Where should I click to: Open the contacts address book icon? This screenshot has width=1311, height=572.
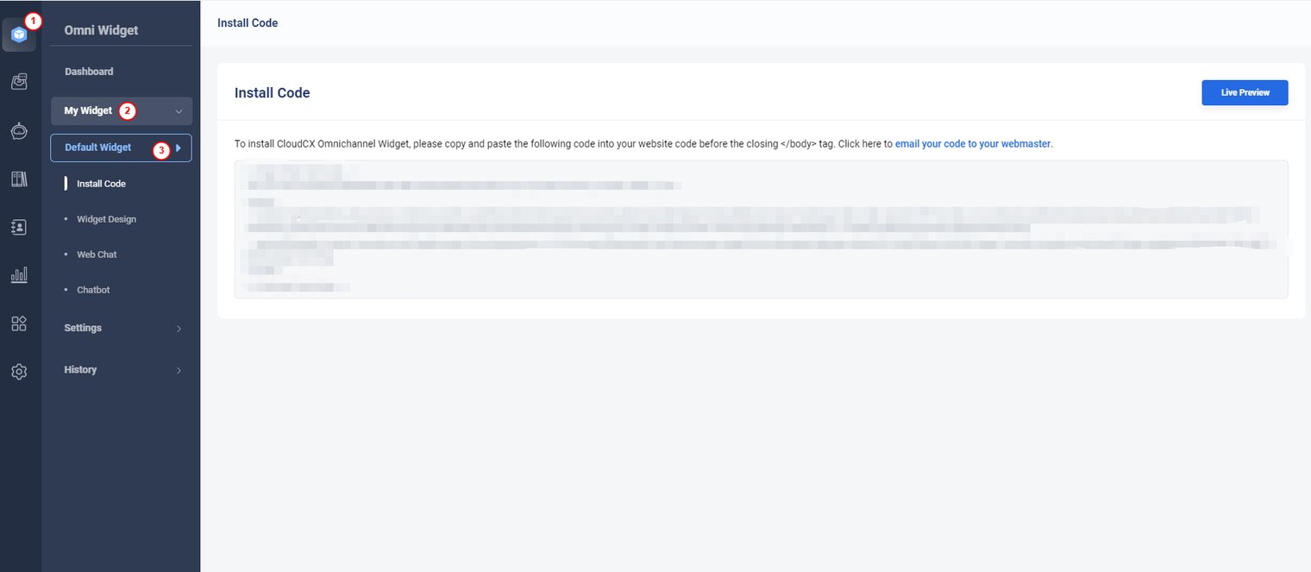19,227
